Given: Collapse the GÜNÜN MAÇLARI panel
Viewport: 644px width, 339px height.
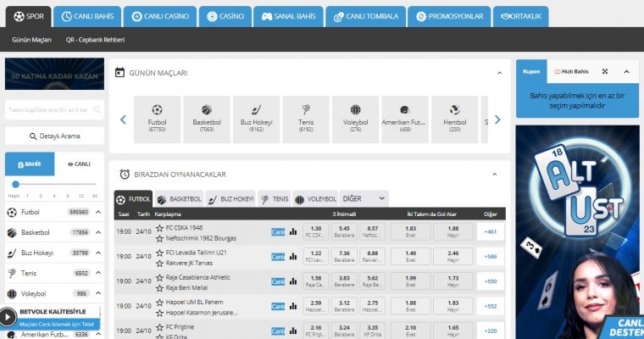Looking at the screenshot, I should (499, 73).
